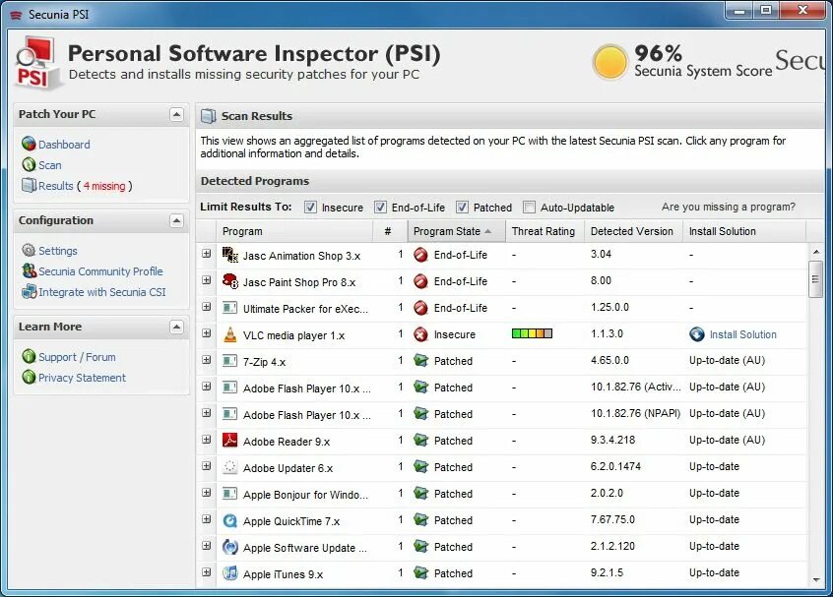Sort by the Program State column header
The height and width of the screenshot is (597, 833).
(x=456, y=231)
